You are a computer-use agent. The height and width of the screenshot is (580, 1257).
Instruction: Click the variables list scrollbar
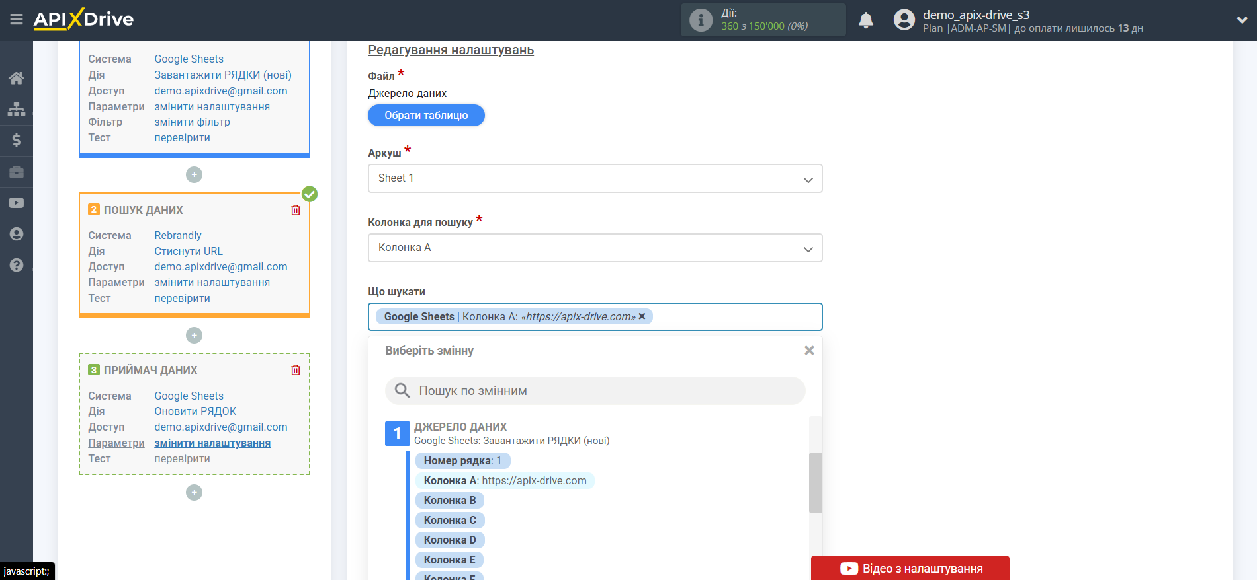click(x=815, y=483)
